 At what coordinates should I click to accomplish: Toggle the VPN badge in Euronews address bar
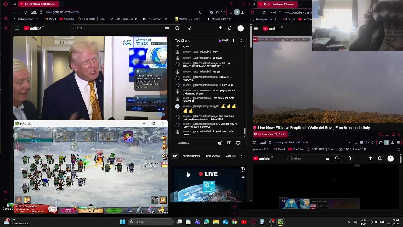(x=34, y=12)
